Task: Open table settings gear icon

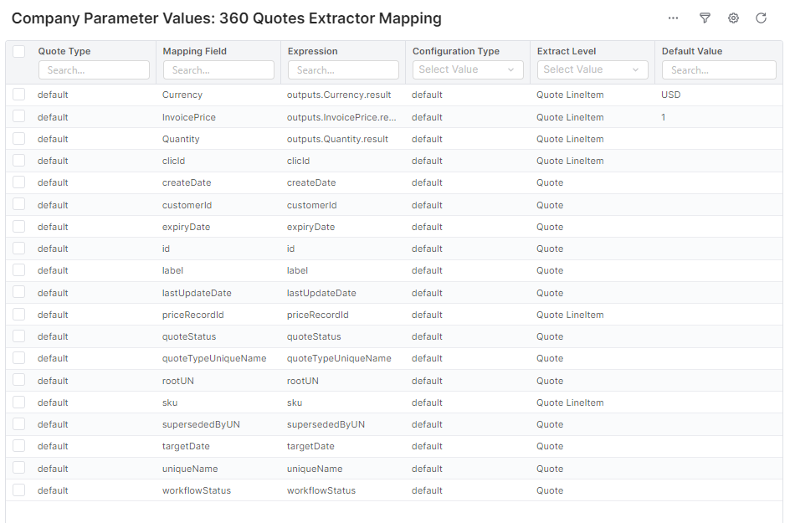Action: 733,18
